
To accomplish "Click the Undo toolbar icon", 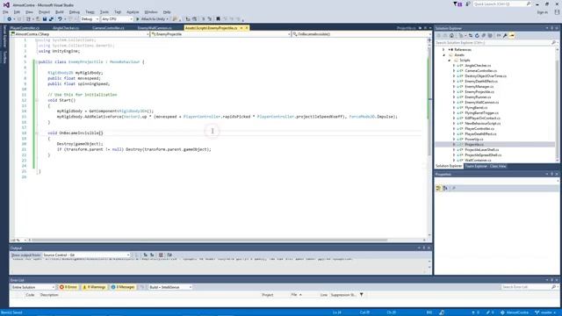I will point(60,19).
